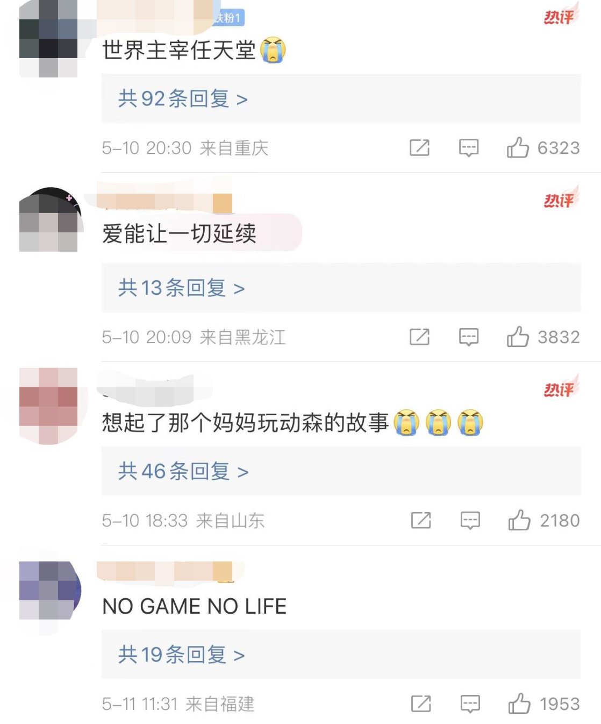Reply to the comment from 福建
Image resolution: width=601 pixels, height=724 pixels.
pos(470,704)
